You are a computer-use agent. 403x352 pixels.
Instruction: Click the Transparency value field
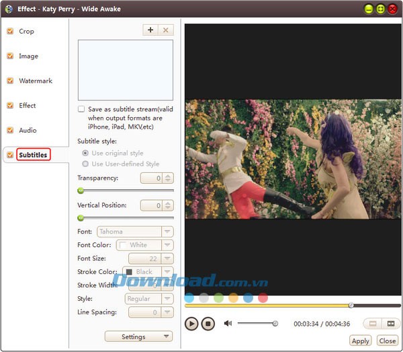click(151, 178)
